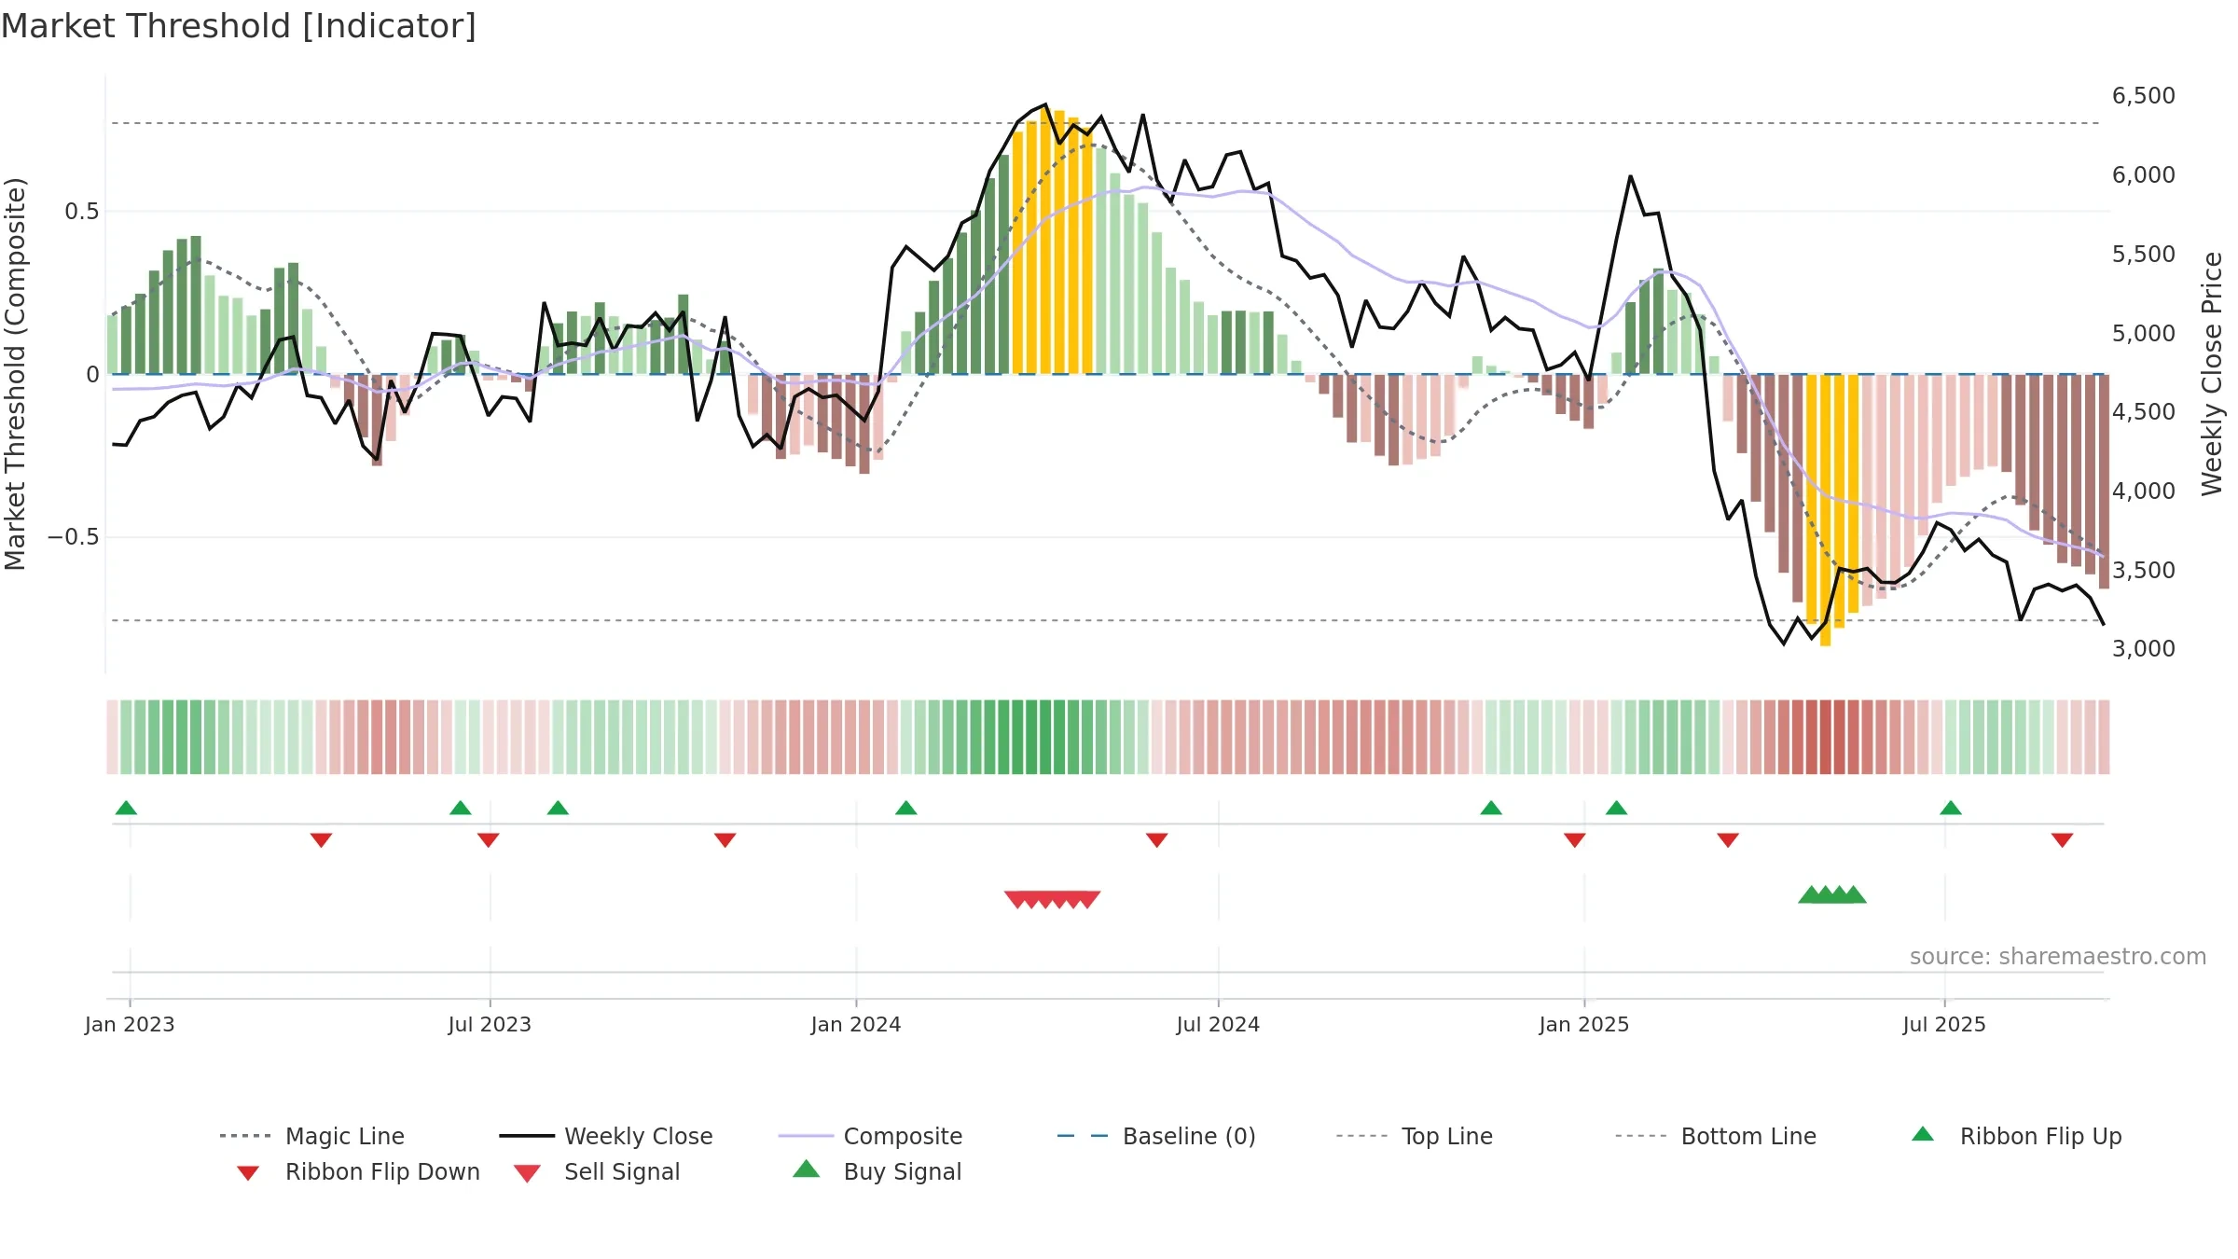Click the Market Threshold [Indicator] chart title
Image resolution: width=2238 pixels, height=1259 pixels.
coord(239,26)
